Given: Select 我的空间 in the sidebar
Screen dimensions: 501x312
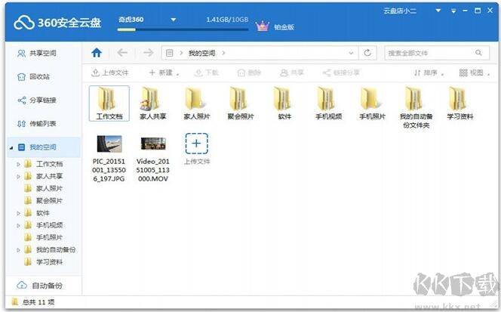Looking at the screenshot, I should click(43, 147).
